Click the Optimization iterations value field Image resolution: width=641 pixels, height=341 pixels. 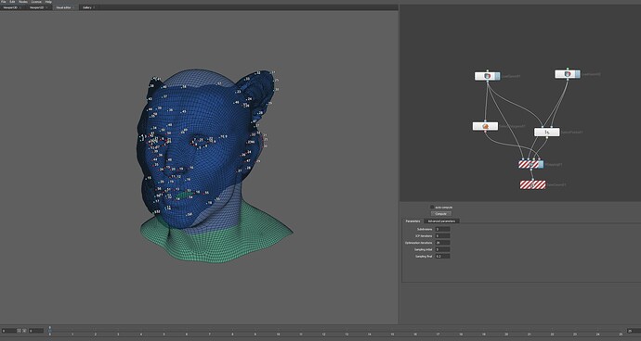click(443, 243)
